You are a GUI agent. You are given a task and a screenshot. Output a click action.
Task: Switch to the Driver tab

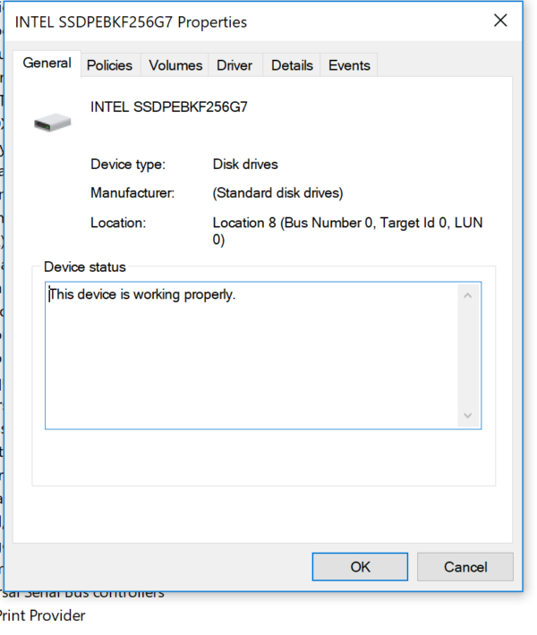[234, 65]
